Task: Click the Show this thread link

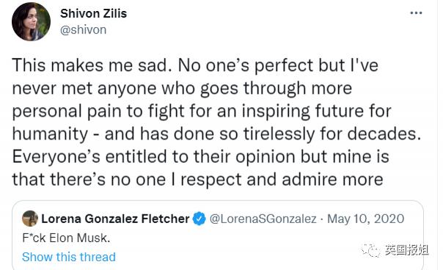Action: [x=69, y=257]
